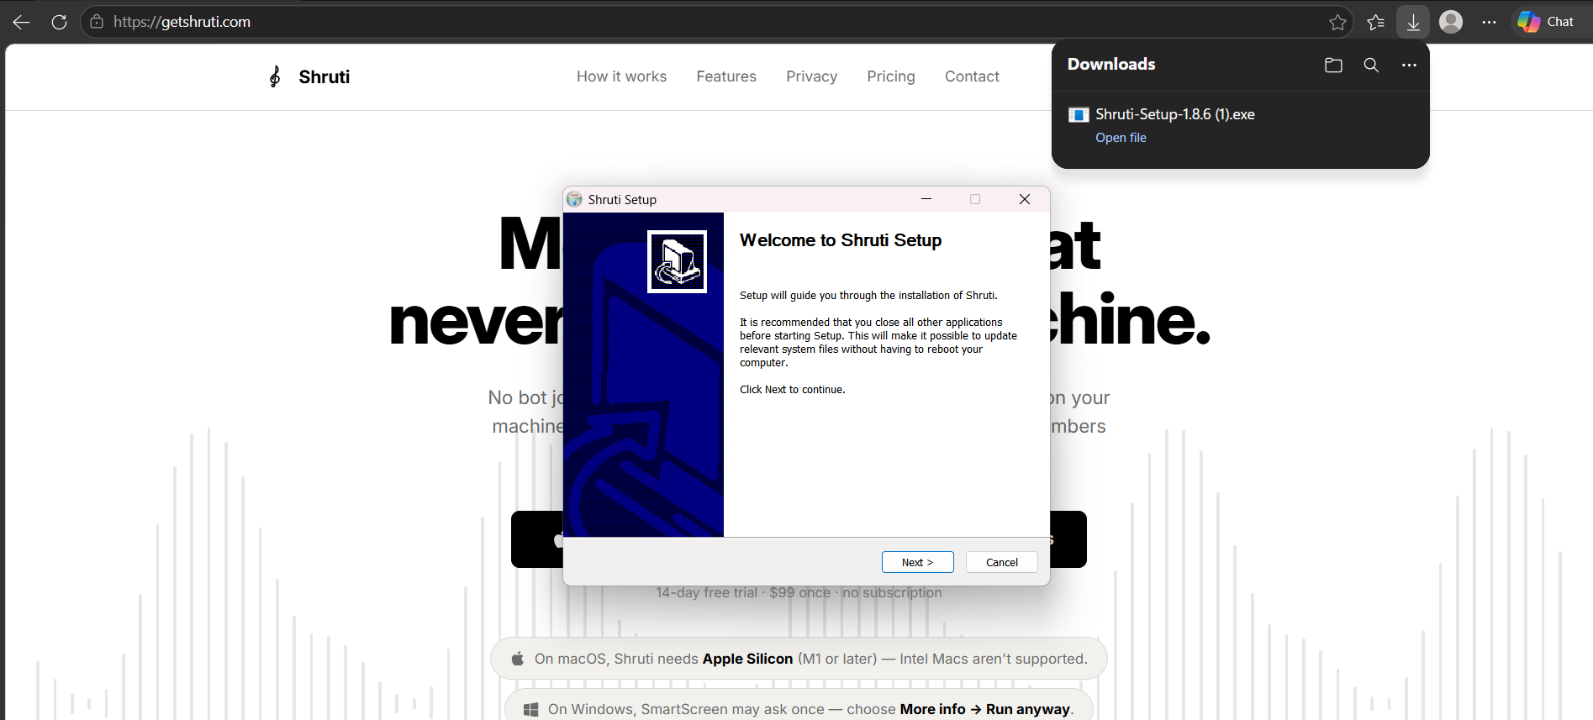Click the Open file link

pyautogui.click(x=1121, y=138)
